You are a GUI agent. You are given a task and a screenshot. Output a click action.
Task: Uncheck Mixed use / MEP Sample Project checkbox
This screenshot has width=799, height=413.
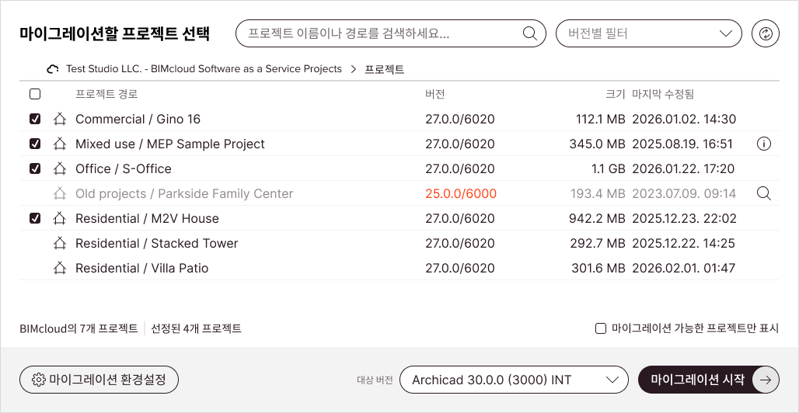(35, 144)
